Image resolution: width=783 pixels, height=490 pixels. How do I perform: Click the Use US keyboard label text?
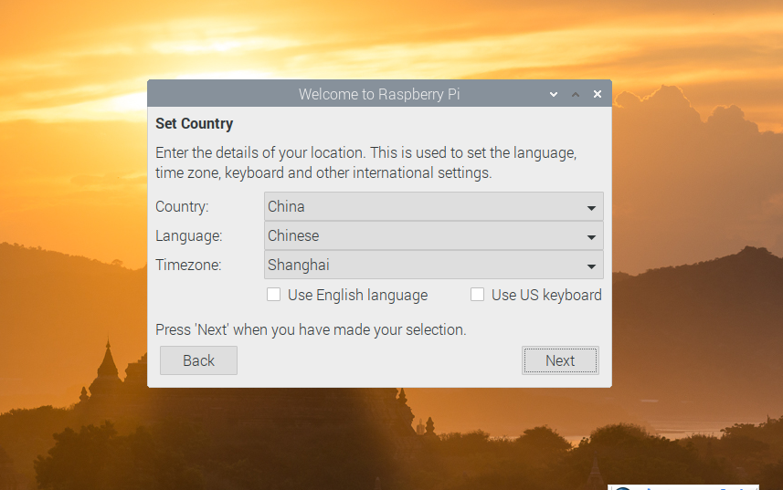[546, 295]
